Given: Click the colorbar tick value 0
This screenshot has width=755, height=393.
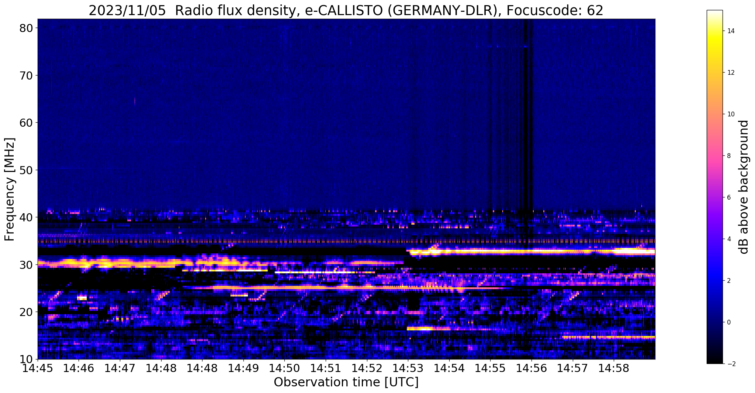Looking at the screenshot, I should pos(728,322).
